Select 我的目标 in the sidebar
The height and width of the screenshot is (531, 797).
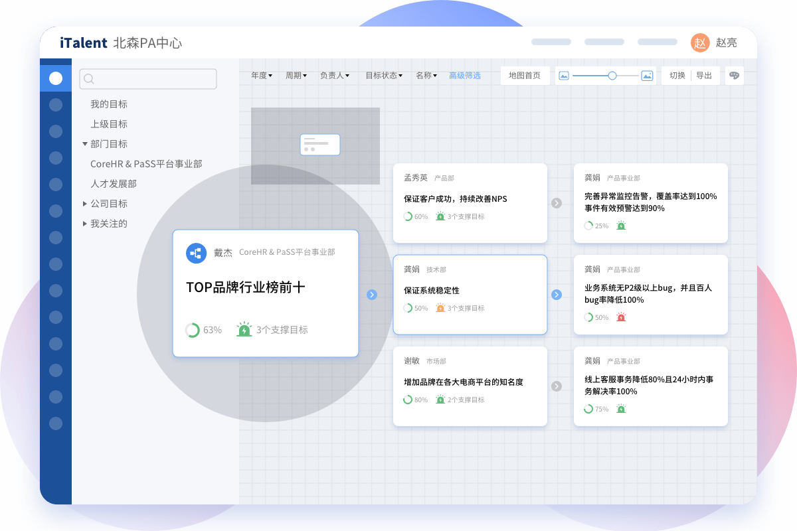108,104
